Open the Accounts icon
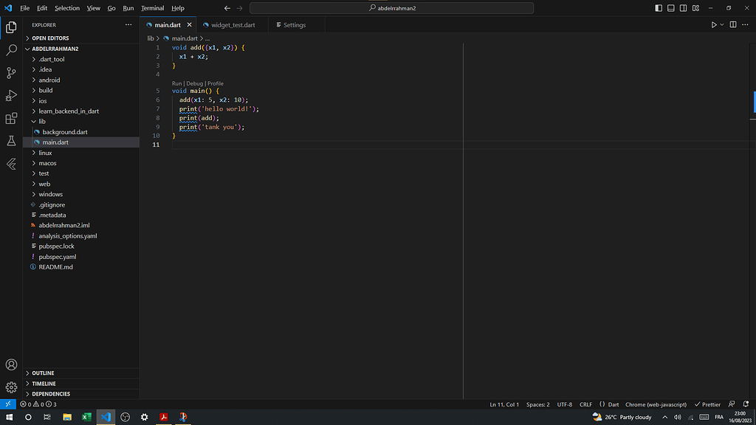The width and height of the screenshot is (756, 425). coord(11,364)
